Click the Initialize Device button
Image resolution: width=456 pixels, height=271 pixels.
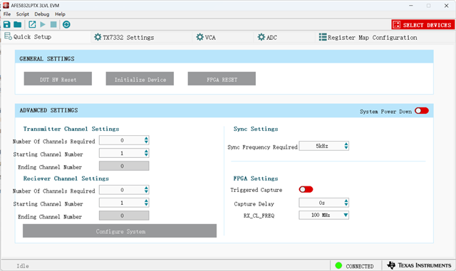pos(140,79)
